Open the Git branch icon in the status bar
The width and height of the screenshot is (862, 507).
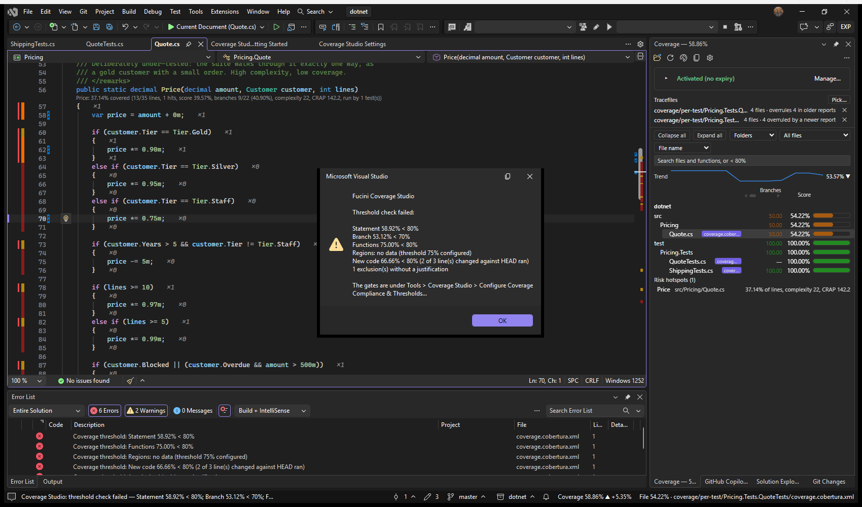450,497
